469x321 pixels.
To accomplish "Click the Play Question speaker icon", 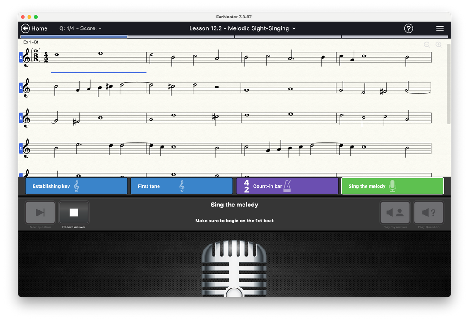I will 429,212.
